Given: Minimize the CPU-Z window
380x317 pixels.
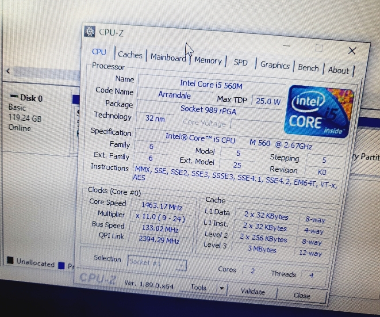Looking at the screenshot, I should pos(287,45).
